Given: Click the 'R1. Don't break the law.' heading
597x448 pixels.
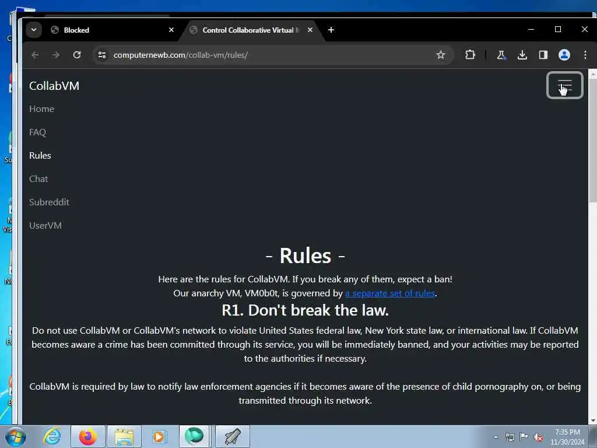Looking at the screenshot, I should tap(305, 310).
